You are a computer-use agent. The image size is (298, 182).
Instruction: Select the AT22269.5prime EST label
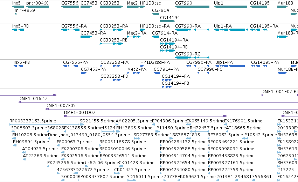41,156
